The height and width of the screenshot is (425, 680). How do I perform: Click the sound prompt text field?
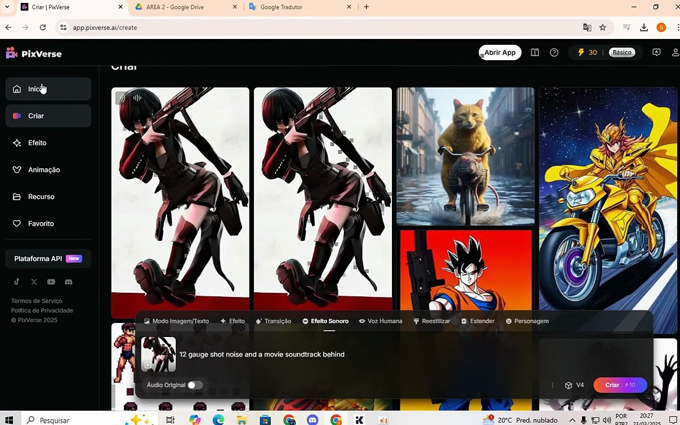(412, 354)
